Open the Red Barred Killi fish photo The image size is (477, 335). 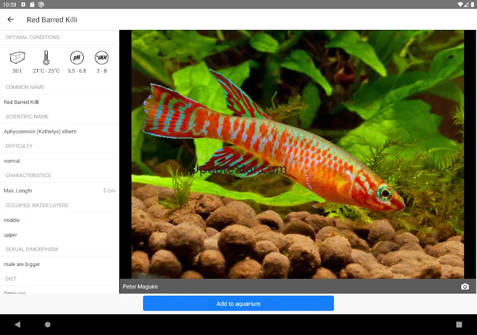pos(298,154)
